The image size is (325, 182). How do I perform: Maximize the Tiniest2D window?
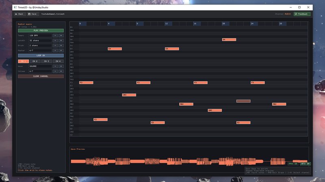pos(299,7)
